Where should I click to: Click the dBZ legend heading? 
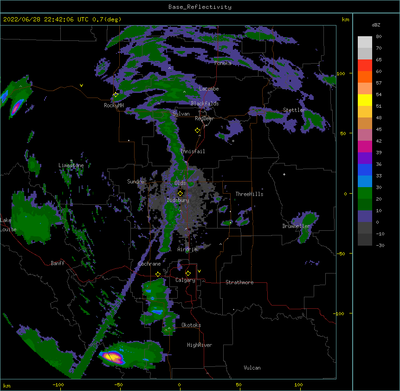pos(376,25)
